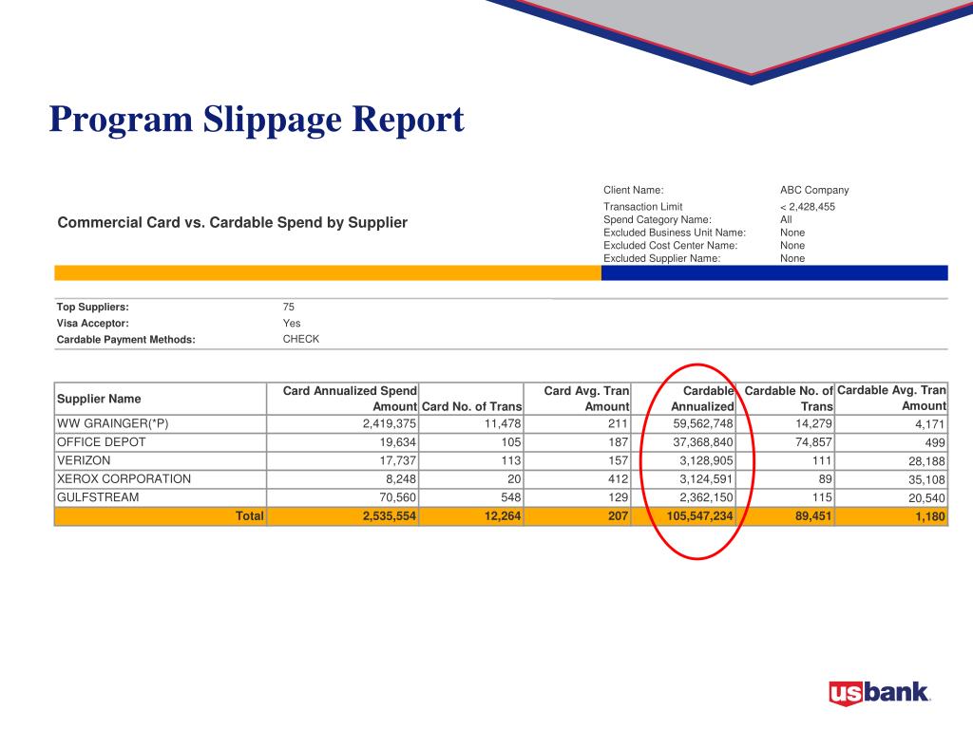
Task: Click WW Grainger cardable annualized 59,562,748
Action: (703, 424)
